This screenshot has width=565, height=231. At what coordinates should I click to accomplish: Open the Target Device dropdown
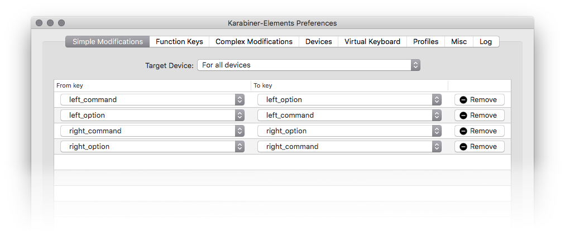coord(308,65)
